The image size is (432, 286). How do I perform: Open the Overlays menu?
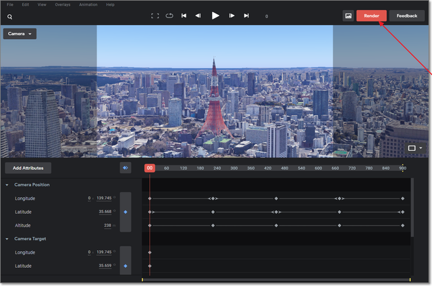63,5
